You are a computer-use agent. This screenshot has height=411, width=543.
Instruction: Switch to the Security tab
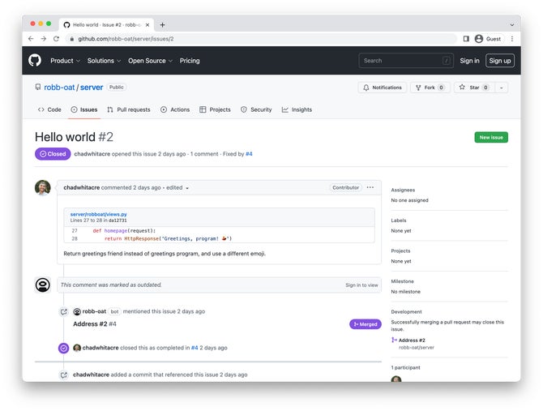coord(256,109)
